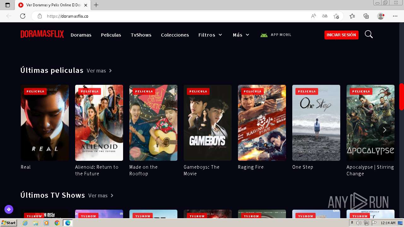Click the purple floating widget button
Viewport: 404px width, 227px height.
[x=9, y=209]
